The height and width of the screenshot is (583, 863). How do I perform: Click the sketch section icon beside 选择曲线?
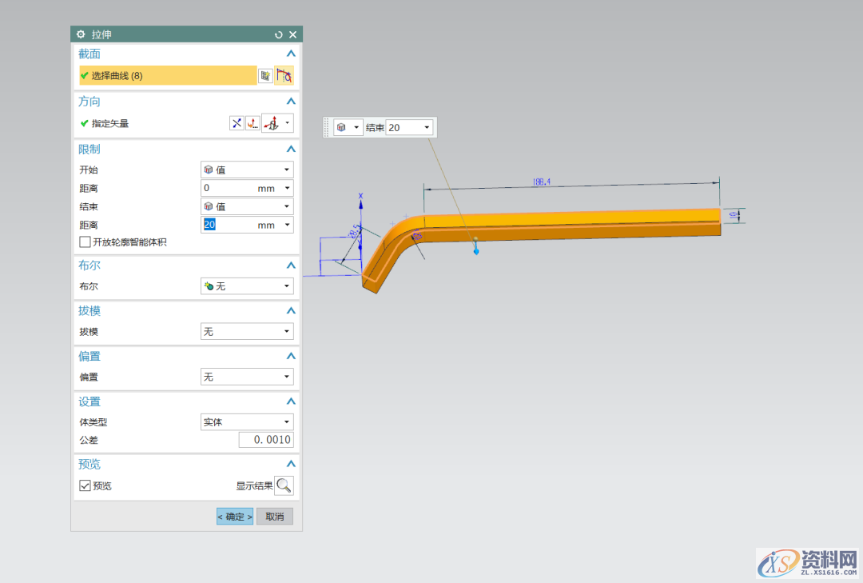[265, 75]
